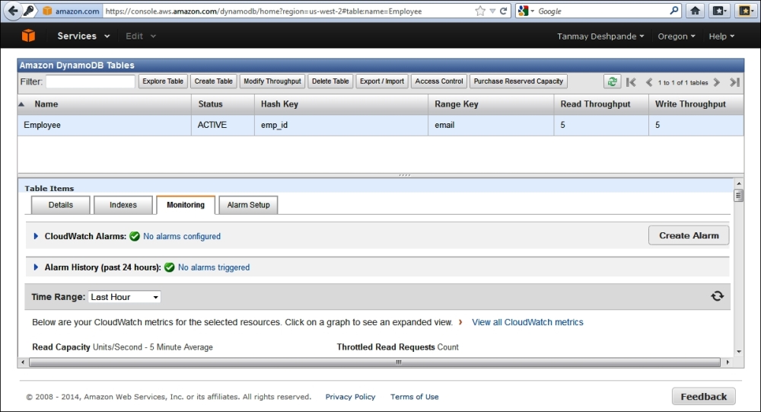The height and width of the screenshot is (412, 761).
Task: Refresh the DynamoDB tables list
Action: [x=612, y=81]
